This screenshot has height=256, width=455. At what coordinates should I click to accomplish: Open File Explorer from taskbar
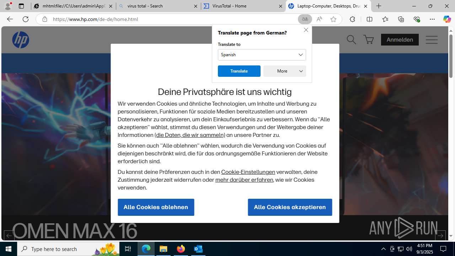pos(164,249)
